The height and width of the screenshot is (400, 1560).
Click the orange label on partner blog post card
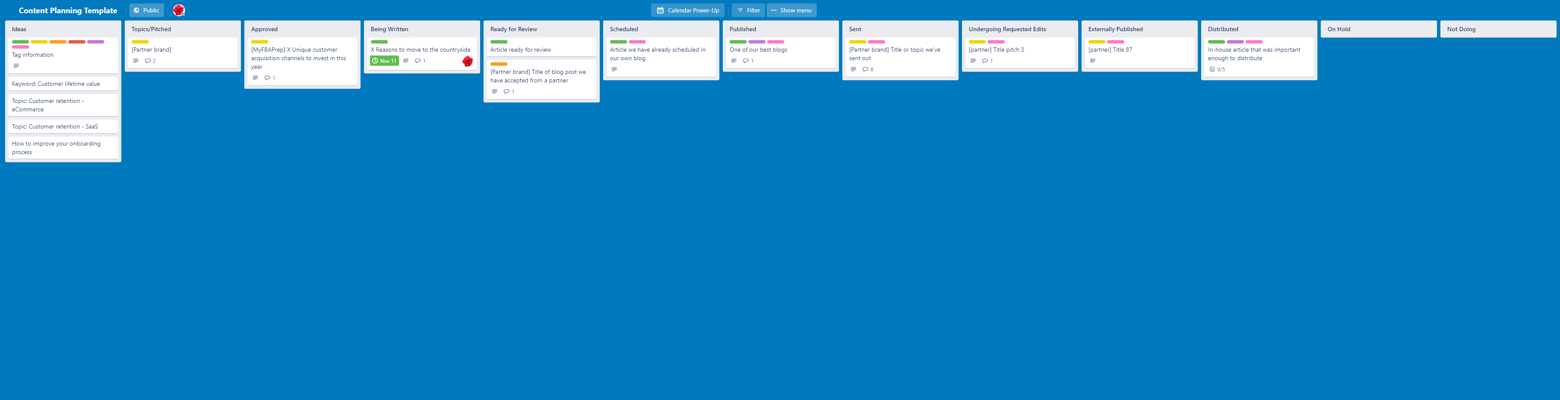[499, 64]
